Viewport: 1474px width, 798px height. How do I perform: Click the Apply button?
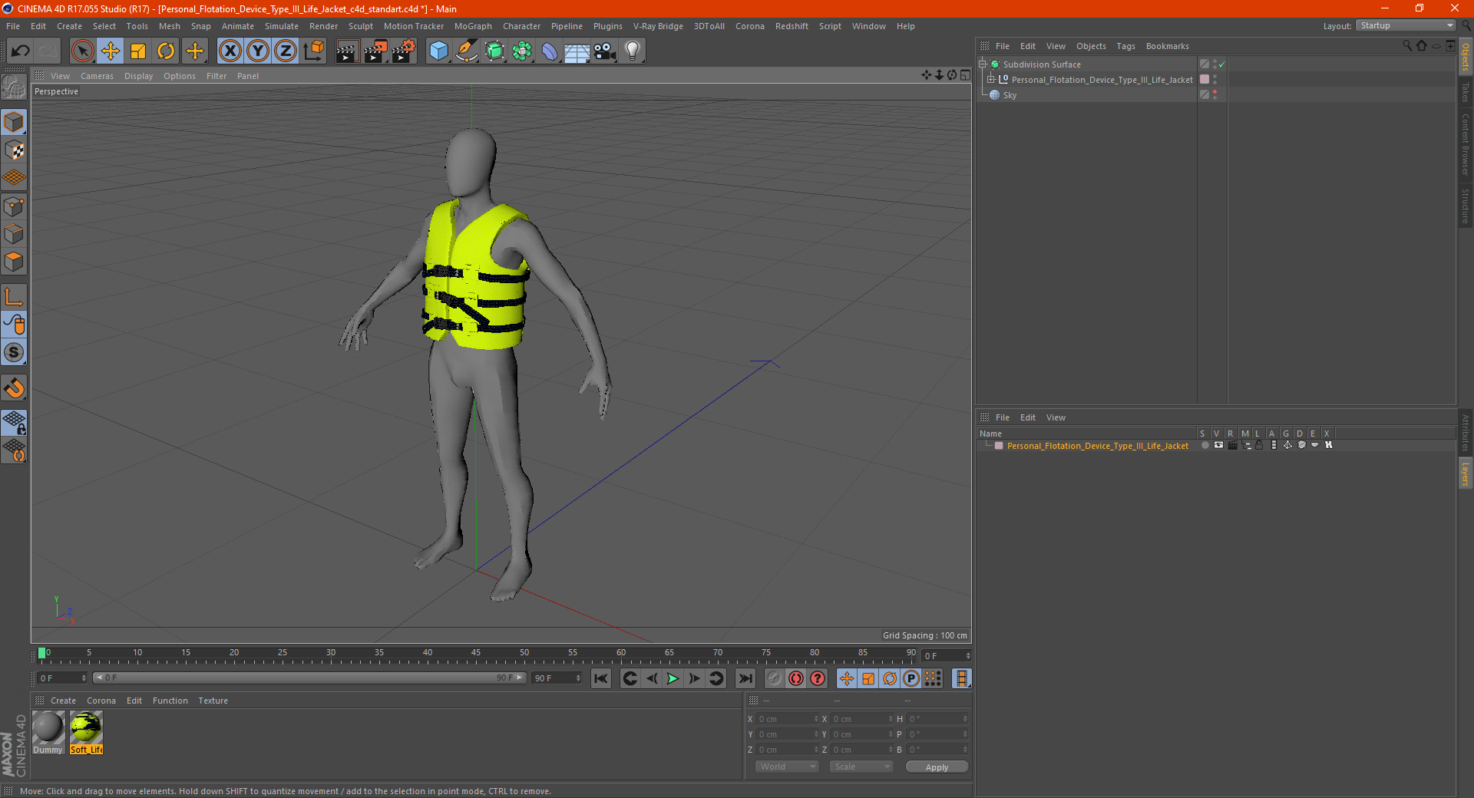click(937, 767)
